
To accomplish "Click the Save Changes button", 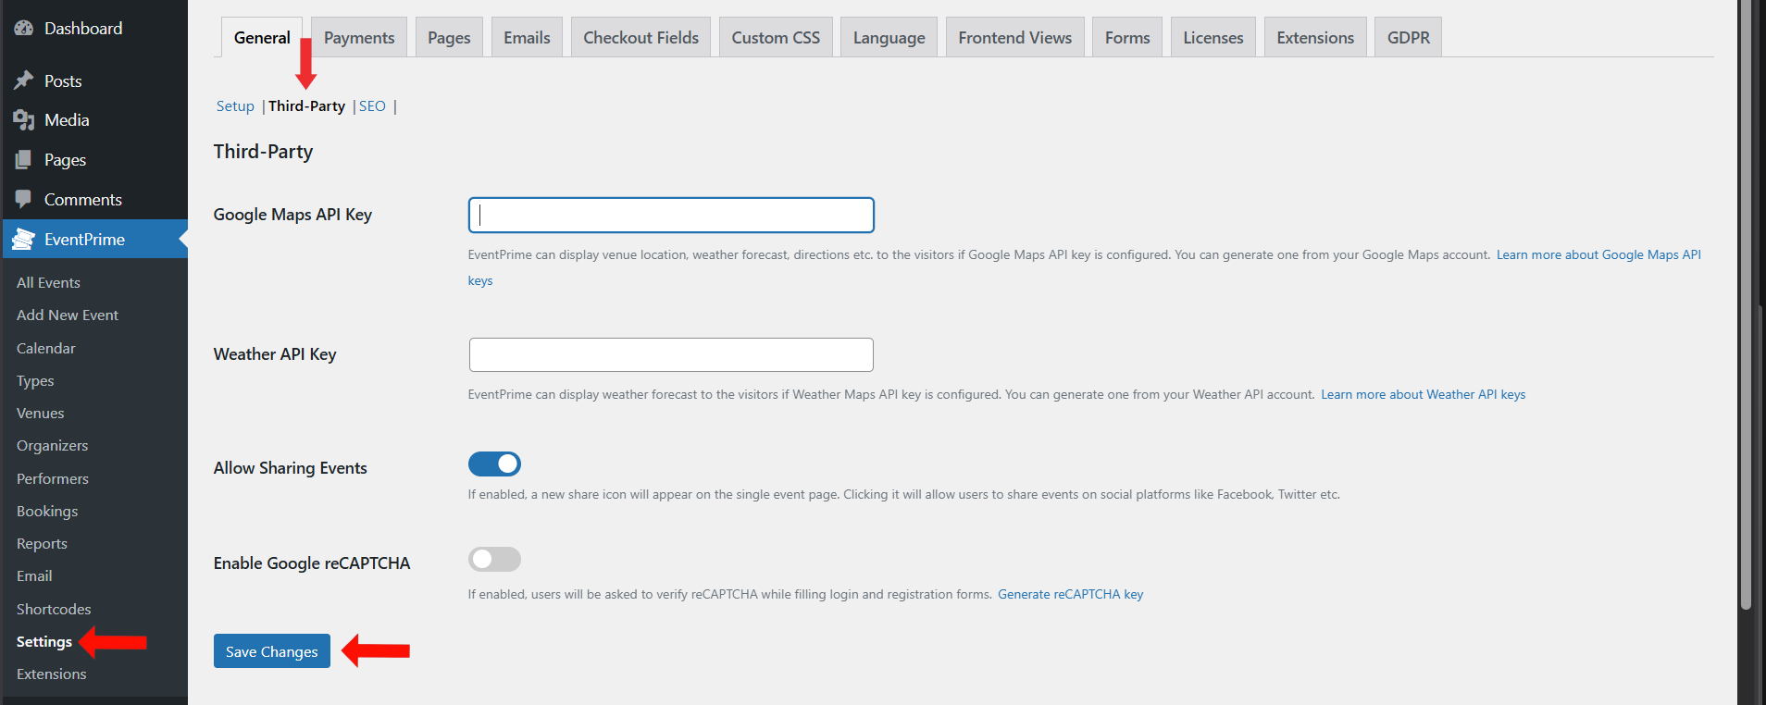I will tap(271, 651).
